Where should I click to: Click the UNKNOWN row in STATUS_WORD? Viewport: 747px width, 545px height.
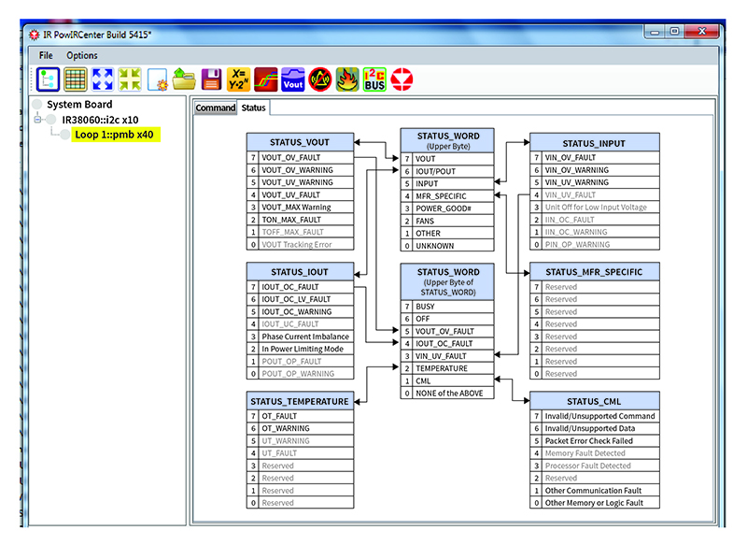click(447, 246)
